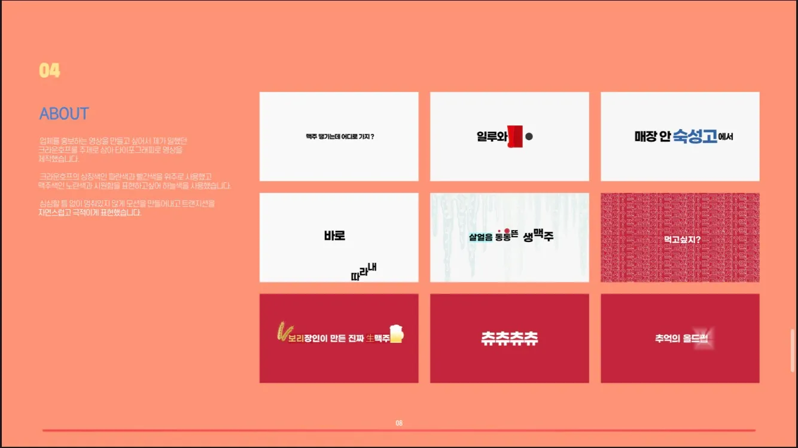The width and height of the screenshot is (798, 448).
Task: Click the vertical scrollbar handle on right edge
Action: pos(793,351)
